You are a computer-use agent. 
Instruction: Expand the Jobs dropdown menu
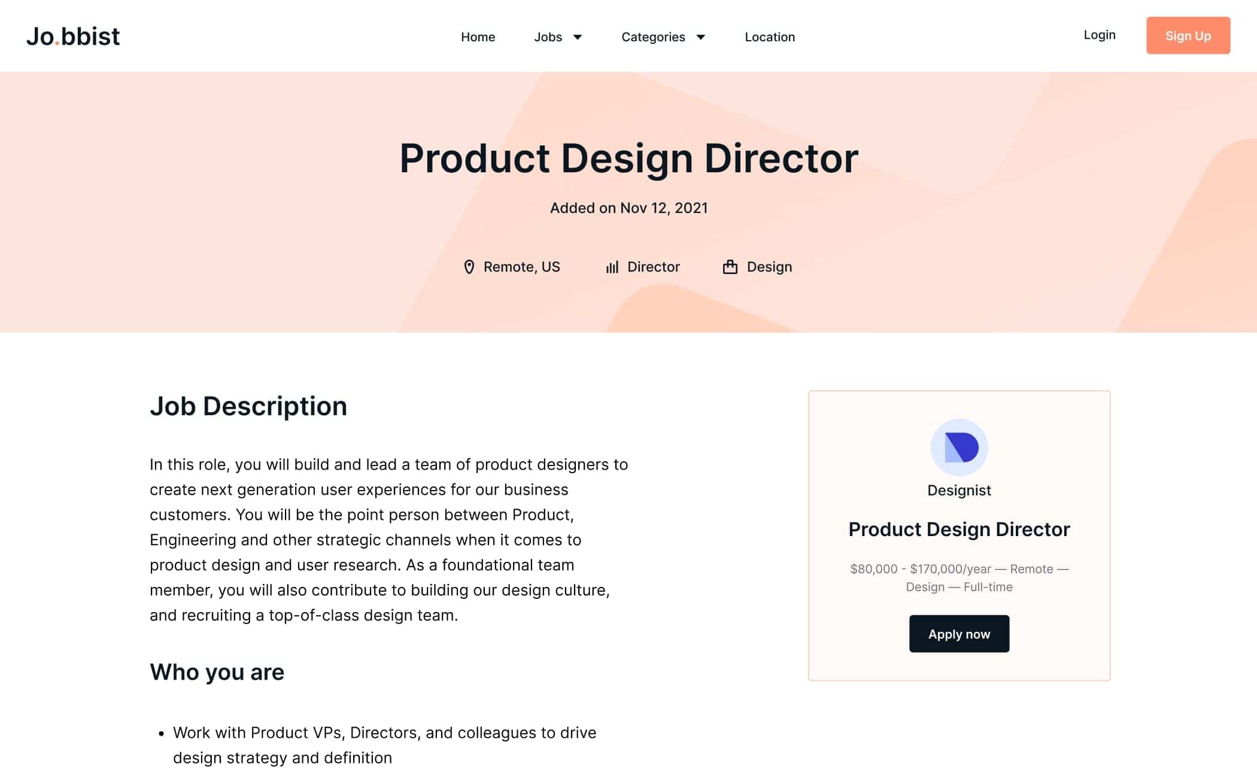click(x=558, y=36)
